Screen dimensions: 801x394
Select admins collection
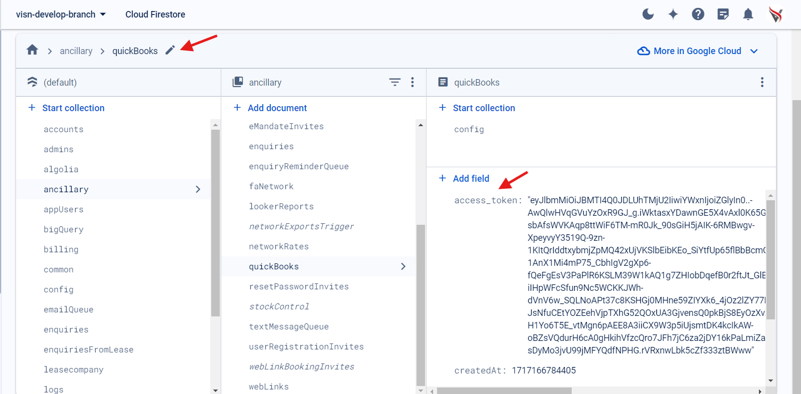point(59,149)
